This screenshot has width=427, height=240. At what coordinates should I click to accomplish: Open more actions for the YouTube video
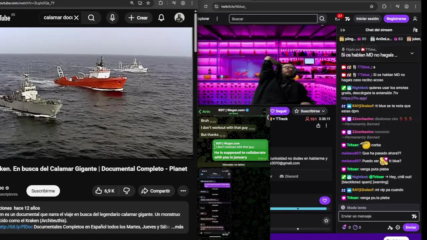coord(183,191)
